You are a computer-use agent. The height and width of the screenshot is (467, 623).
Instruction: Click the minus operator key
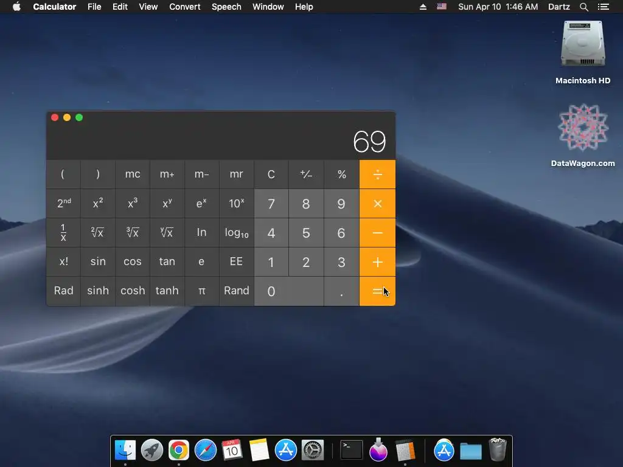click(x=377, y=233)
